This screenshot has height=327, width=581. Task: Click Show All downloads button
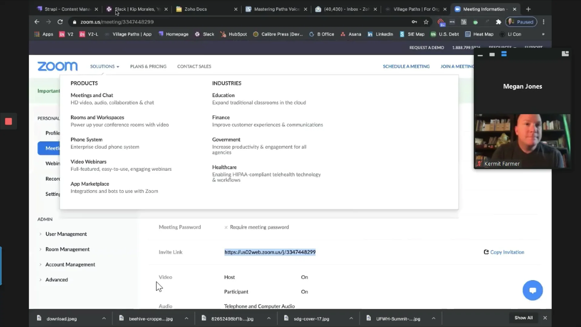pos(524,318)
